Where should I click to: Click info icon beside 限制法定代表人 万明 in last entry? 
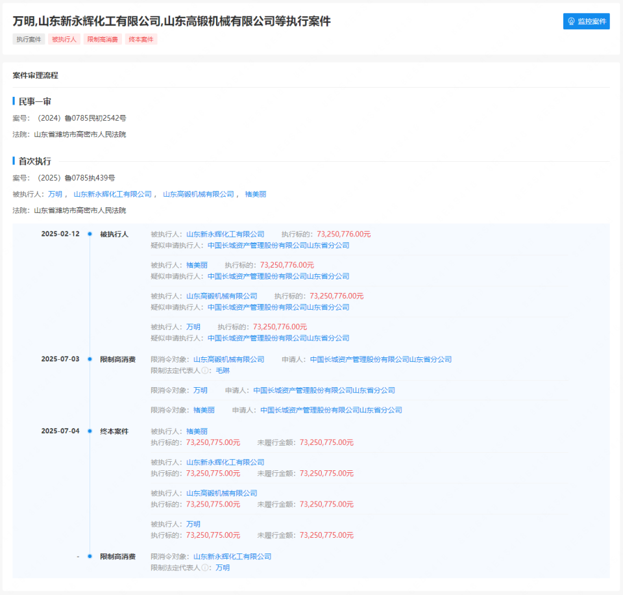205,568
